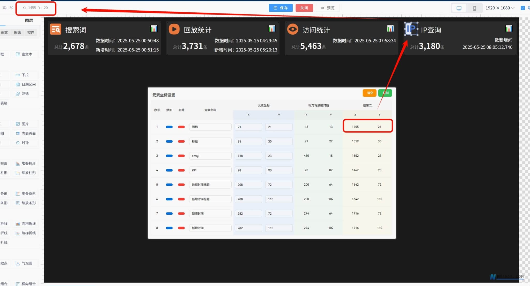Edit the 标题 element name field

coord(210,141)
